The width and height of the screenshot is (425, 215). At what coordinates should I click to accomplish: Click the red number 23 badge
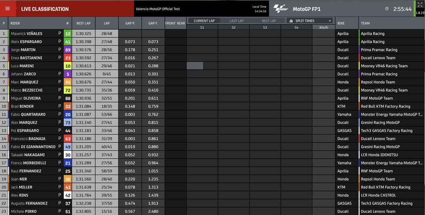coord(68,58)
